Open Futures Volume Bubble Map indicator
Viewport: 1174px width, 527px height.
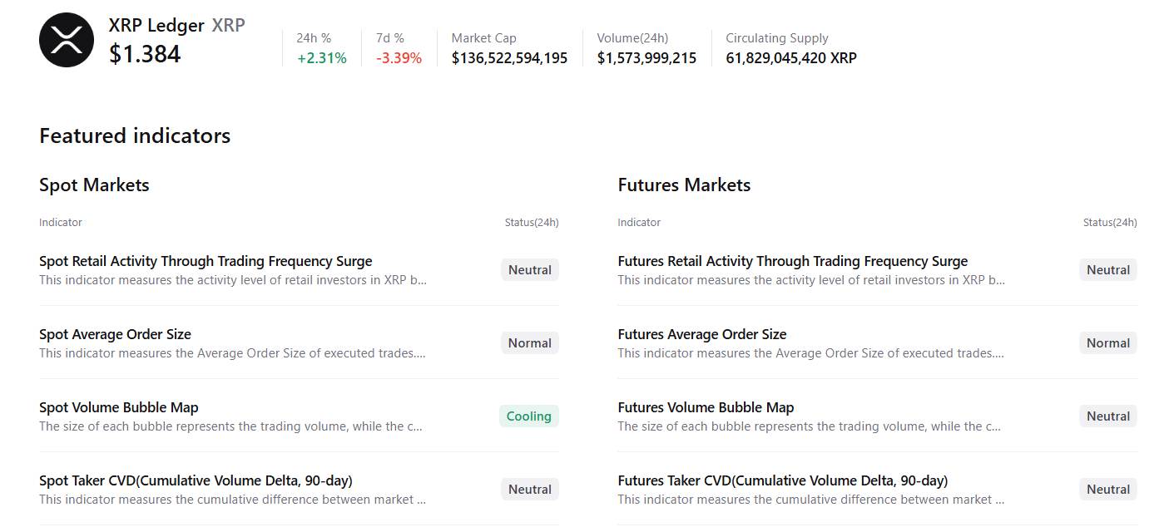[706, 407]
